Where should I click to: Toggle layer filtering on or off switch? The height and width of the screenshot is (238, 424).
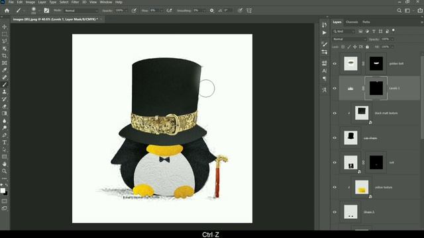[x=394, y=30]
